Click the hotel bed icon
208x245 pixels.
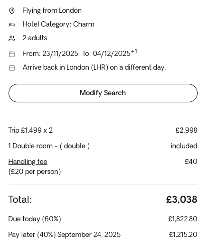click(12, 25)
